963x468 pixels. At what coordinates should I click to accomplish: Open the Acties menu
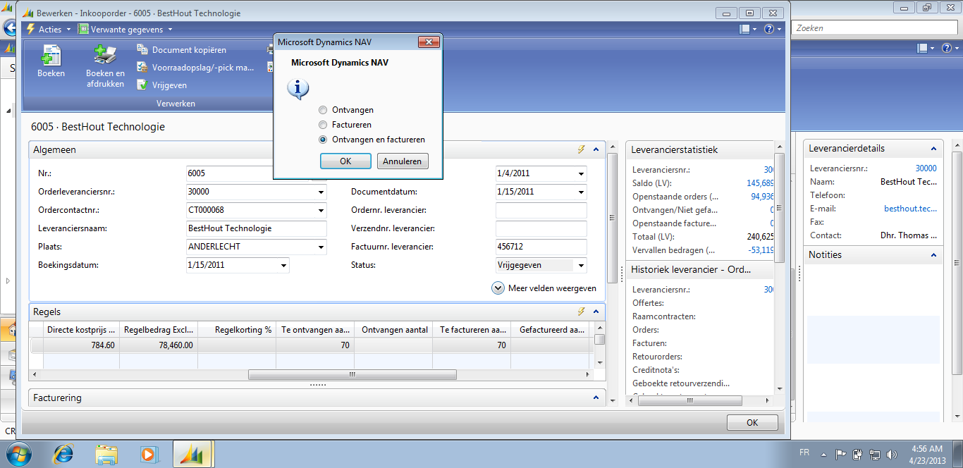point(49,29)
